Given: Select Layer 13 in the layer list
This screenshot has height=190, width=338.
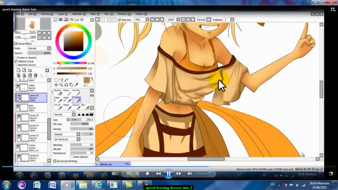Looking at the screenshot, I should coord(32,138).
